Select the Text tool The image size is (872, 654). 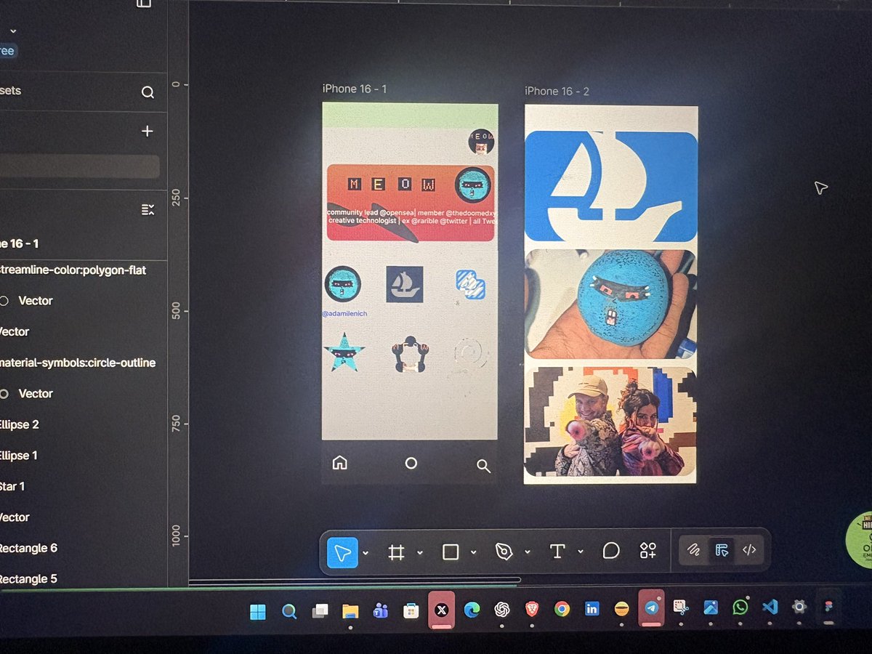coord(557,552)
